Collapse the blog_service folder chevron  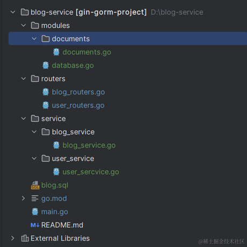[34, 132]
